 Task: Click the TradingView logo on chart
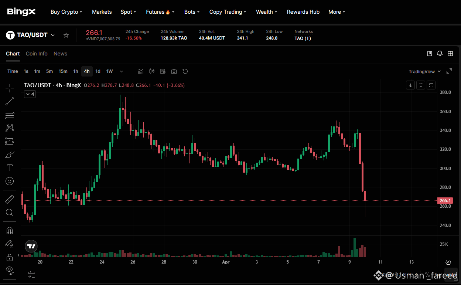click(31, 246)
